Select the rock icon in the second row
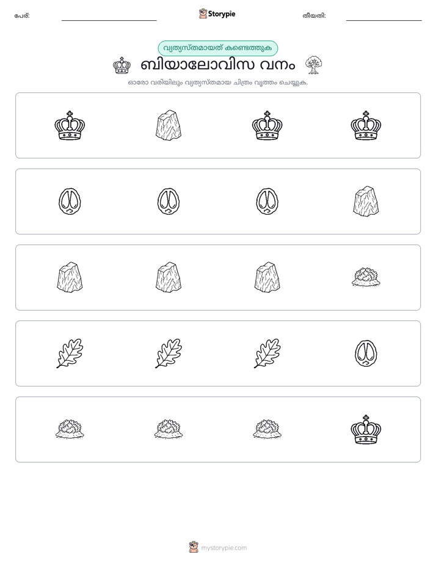The width and height of the screenshot is (436, 565). tap(366, 201)
